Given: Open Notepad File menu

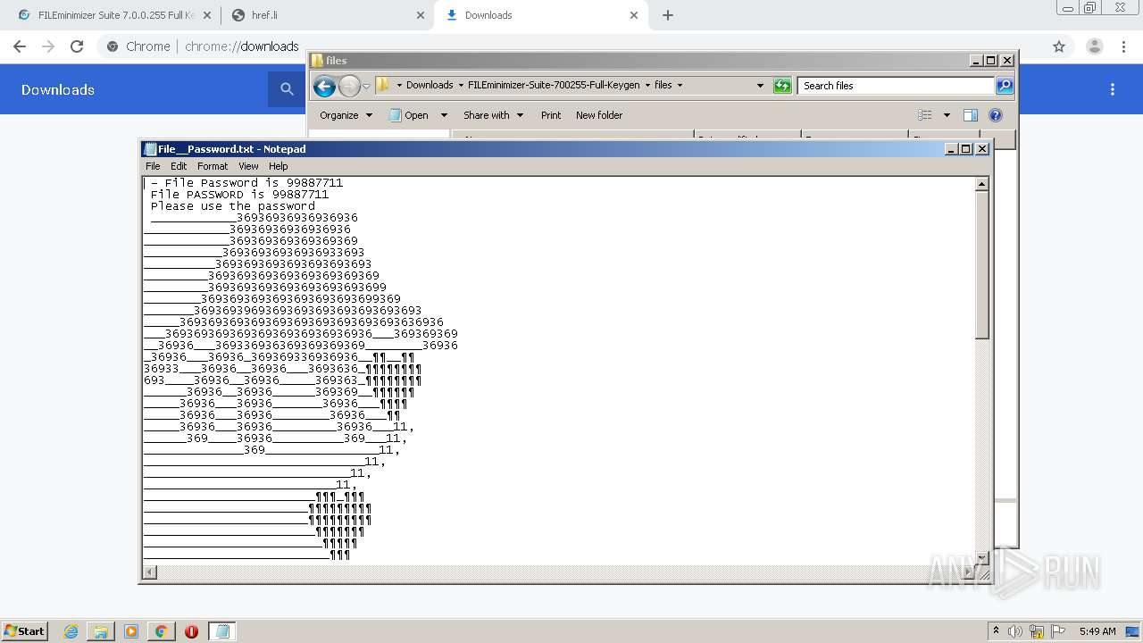Looking at the screenshot, I should pos(153,166).
